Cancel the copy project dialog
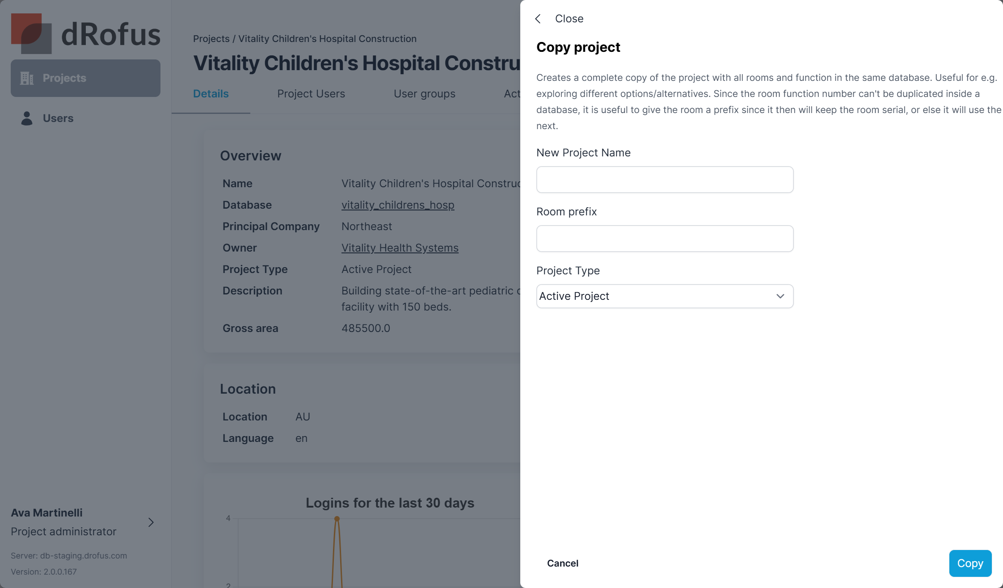This screenshot has height=588, width=1003. point(562,563)
